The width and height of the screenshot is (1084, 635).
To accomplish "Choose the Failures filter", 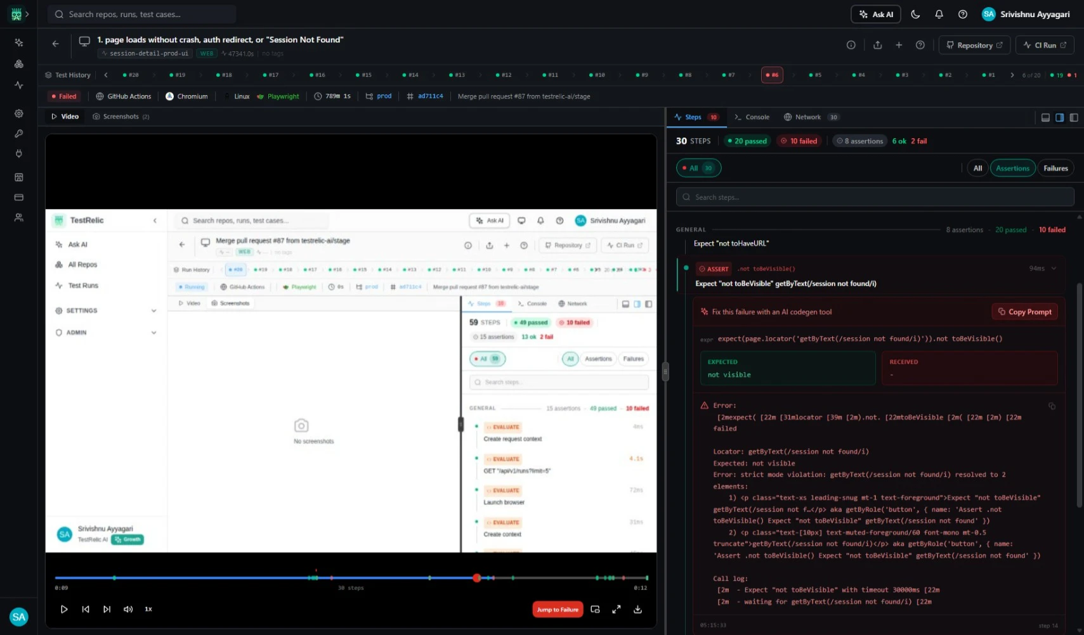I will pos(1055,168).
